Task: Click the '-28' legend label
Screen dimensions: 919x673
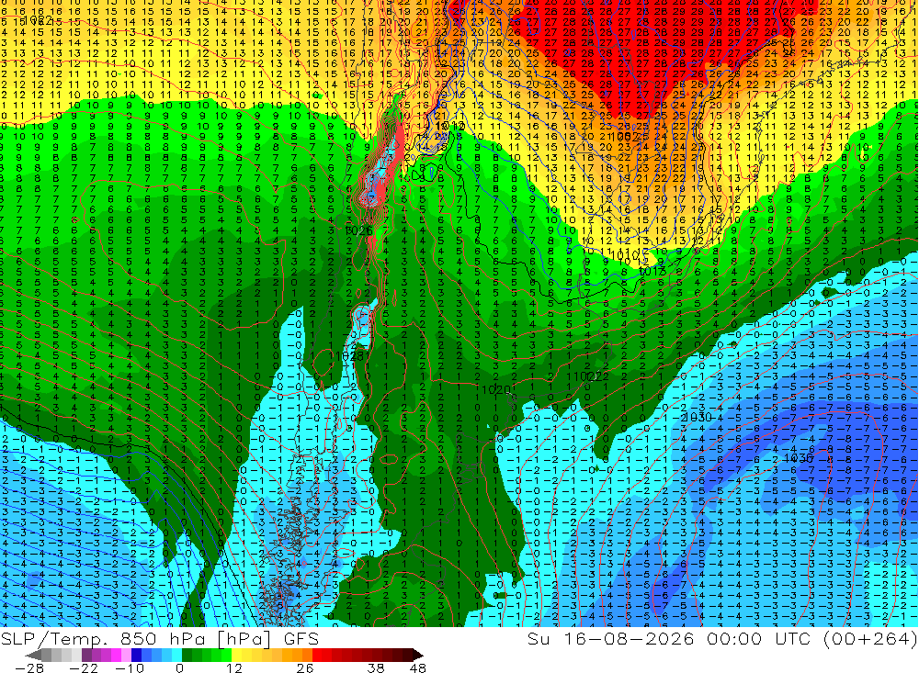Action: 29,668
